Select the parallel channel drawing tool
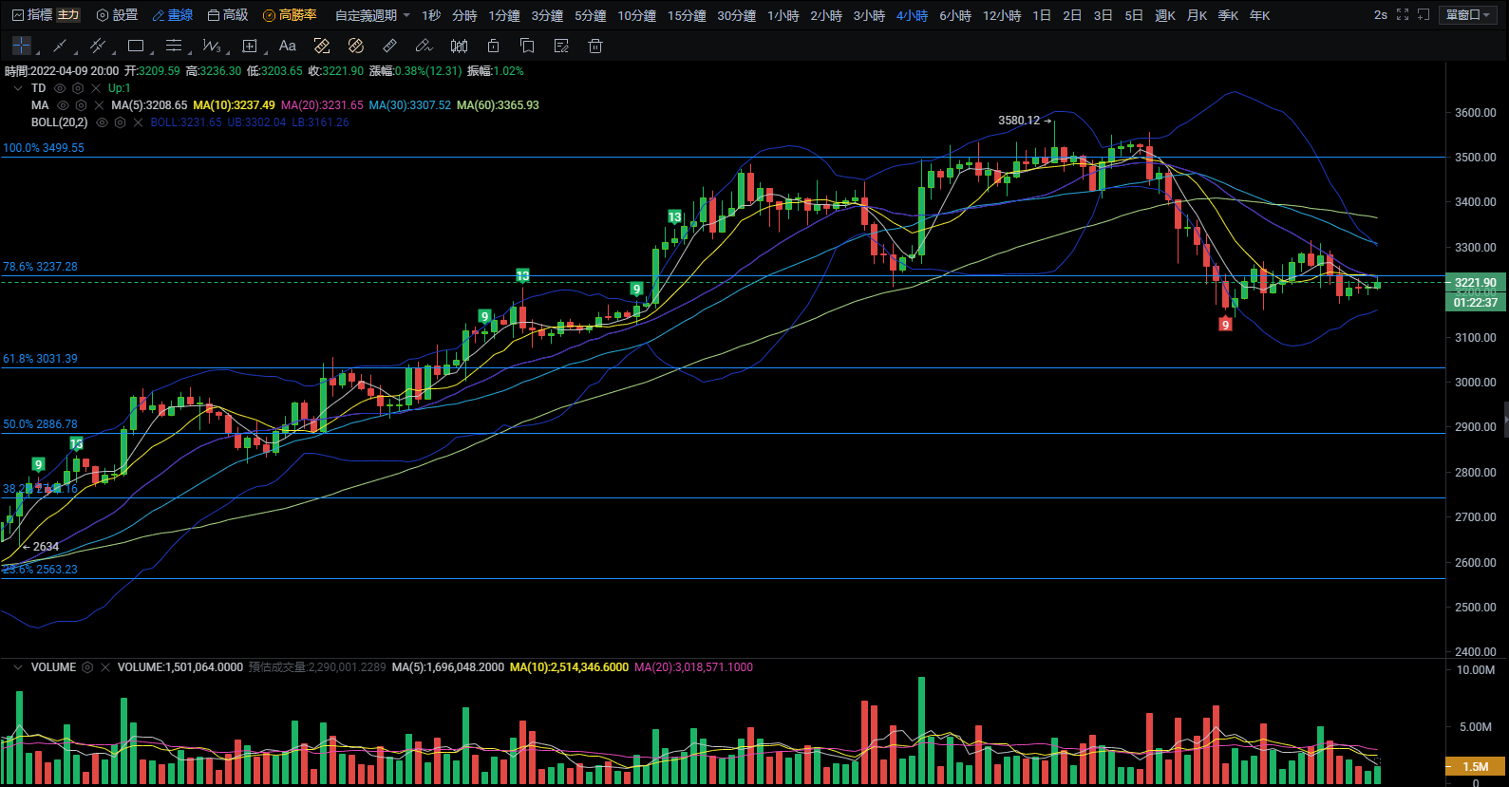1509x787 pixels. tap(97, 46)
